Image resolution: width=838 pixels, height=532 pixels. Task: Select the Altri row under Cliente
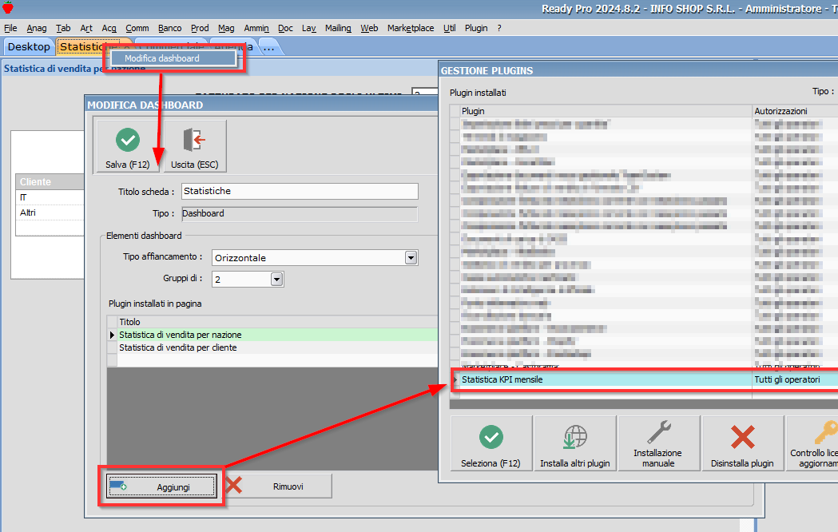coord(50,212)
